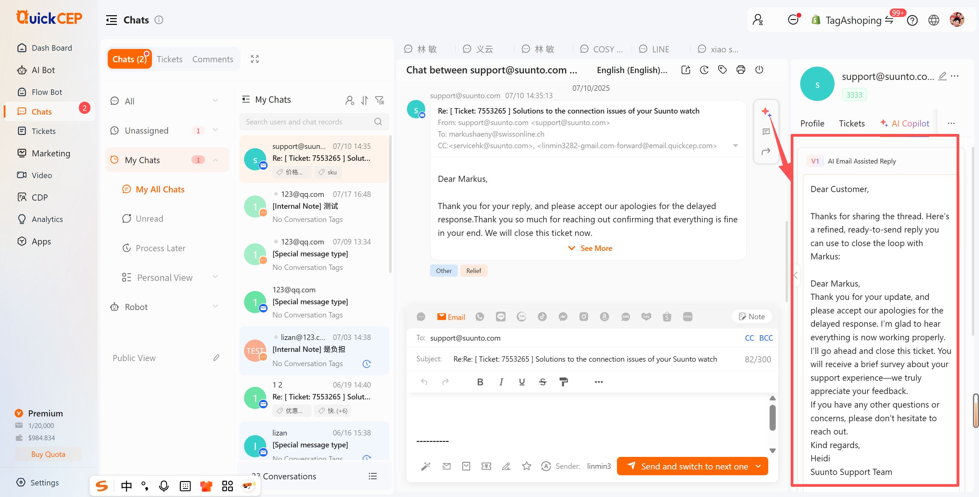Collapse the My Chats section chevron
This screenshot has width=979, height=497.
pos(215,160)
